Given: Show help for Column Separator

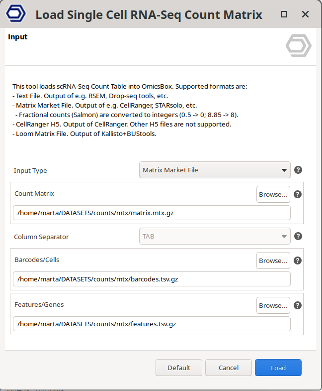Looking at the screenshot, I should pyautogui.click(x=298, y=236).
